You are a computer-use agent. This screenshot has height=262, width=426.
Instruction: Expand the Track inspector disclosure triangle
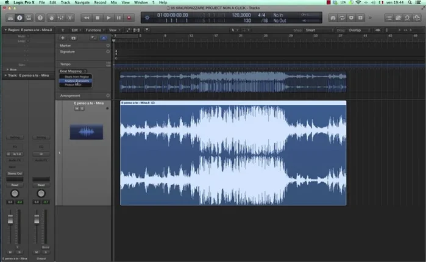pyautogui.click(x=5, y=76)
